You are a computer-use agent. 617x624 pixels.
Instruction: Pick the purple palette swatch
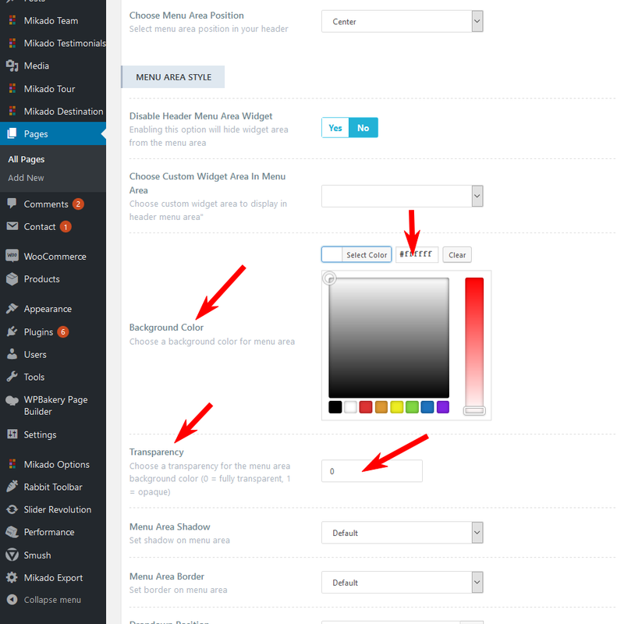pyautogui.click(x=442, y=407)
